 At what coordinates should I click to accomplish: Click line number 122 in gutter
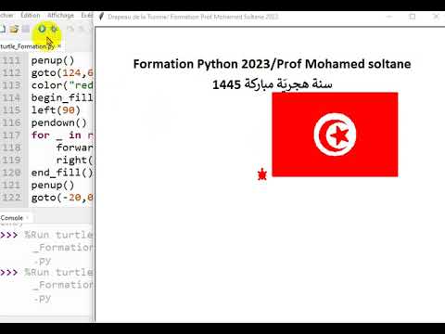[11, 198]
